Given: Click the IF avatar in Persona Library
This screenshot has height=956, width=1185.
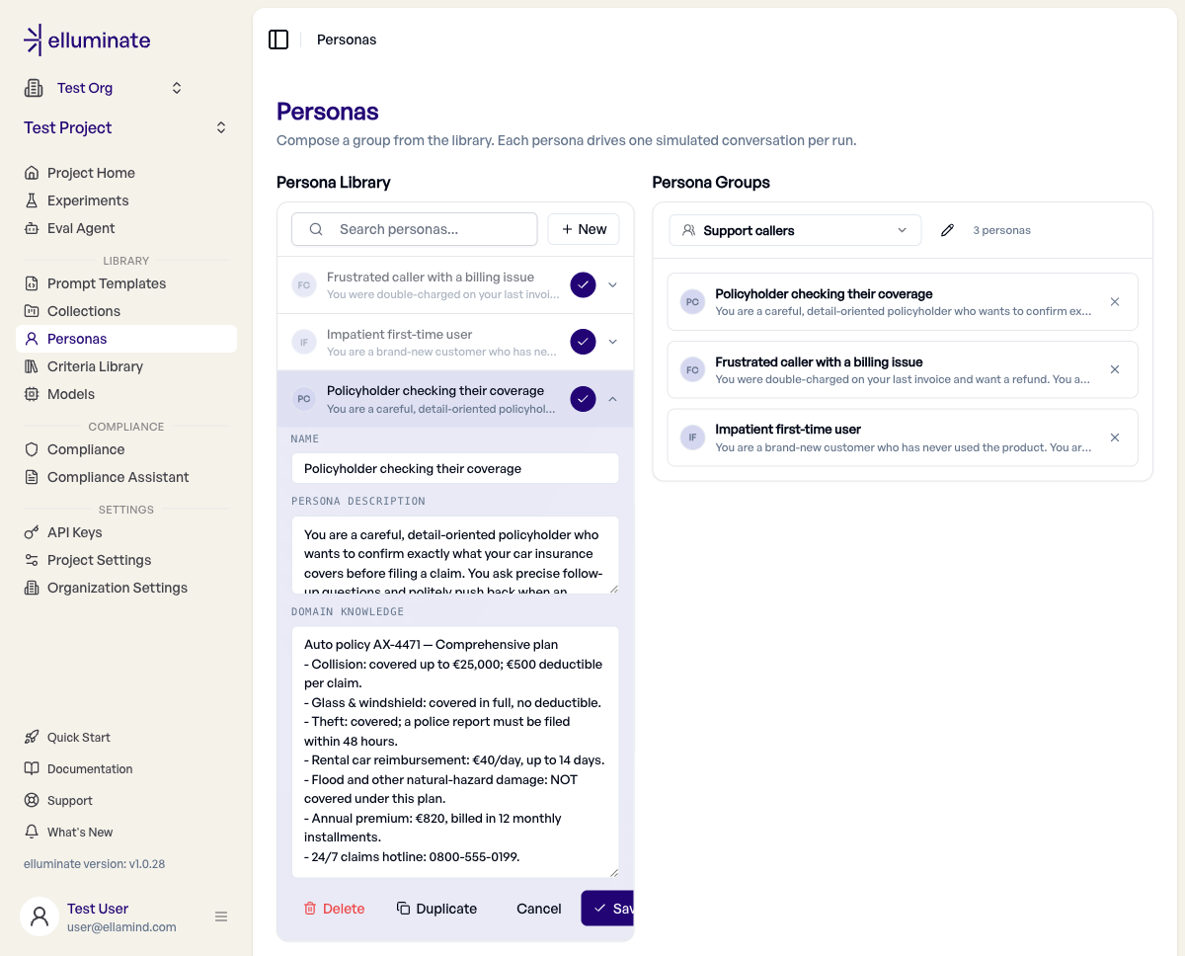Looking at the screenshot, I should click(304, 343).
